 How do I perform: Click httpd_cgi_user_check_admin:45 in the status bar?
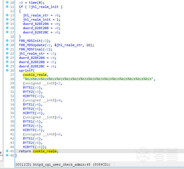62,164
